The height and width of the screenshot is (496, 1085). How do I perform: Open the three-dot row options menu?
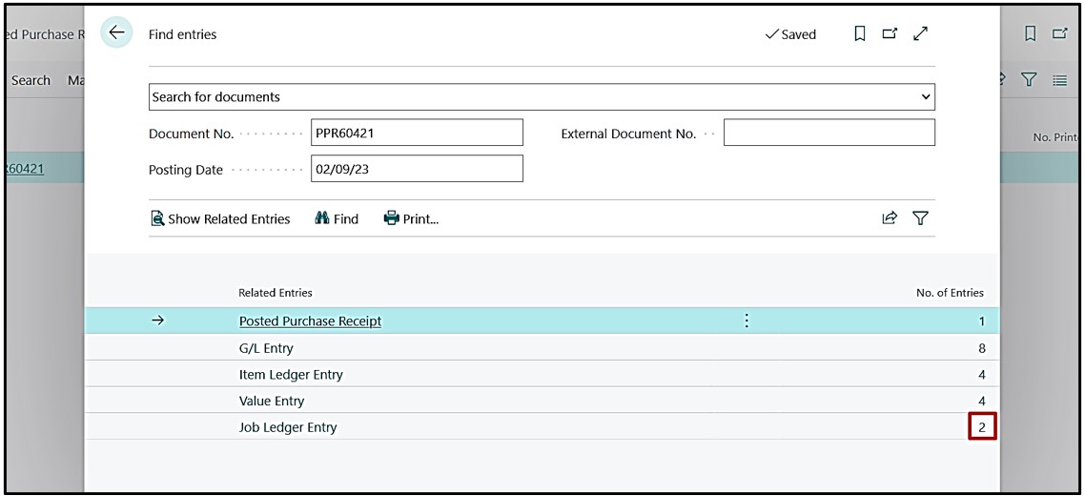click(x=747, y=321)
